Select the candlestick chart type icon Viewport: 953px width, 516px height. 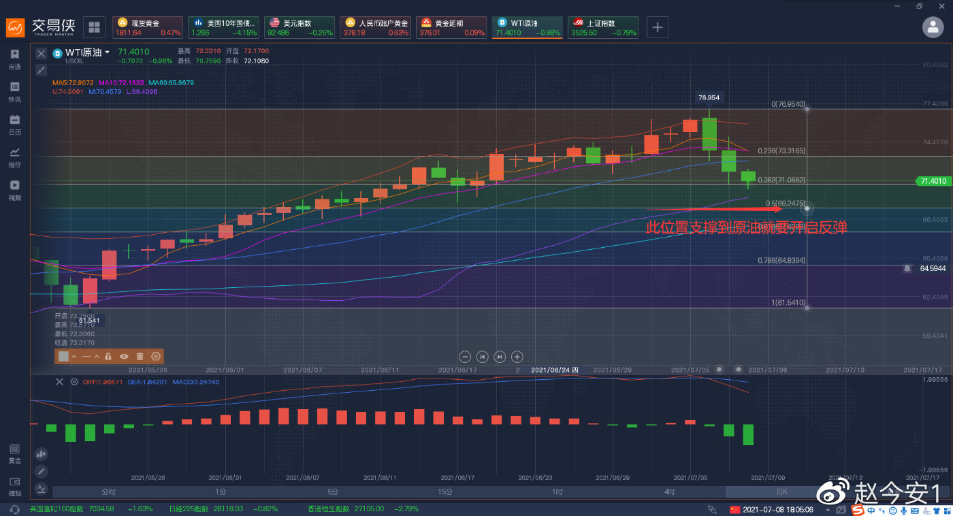point(41,453)
